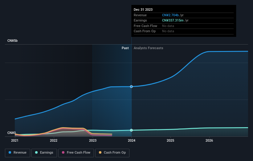Image resolution: width=253 pixels, height=161 pixels.
Task: Click the Analysts Forecasts label
Action: tap(149, 48)
